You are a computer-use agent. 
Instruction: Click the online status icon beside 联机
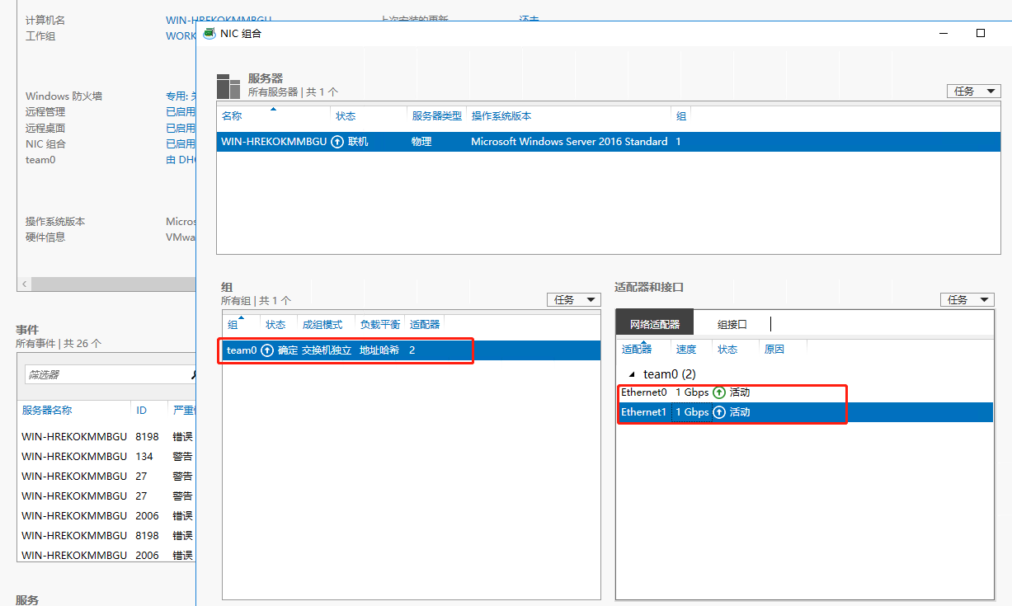pos(337,142)
